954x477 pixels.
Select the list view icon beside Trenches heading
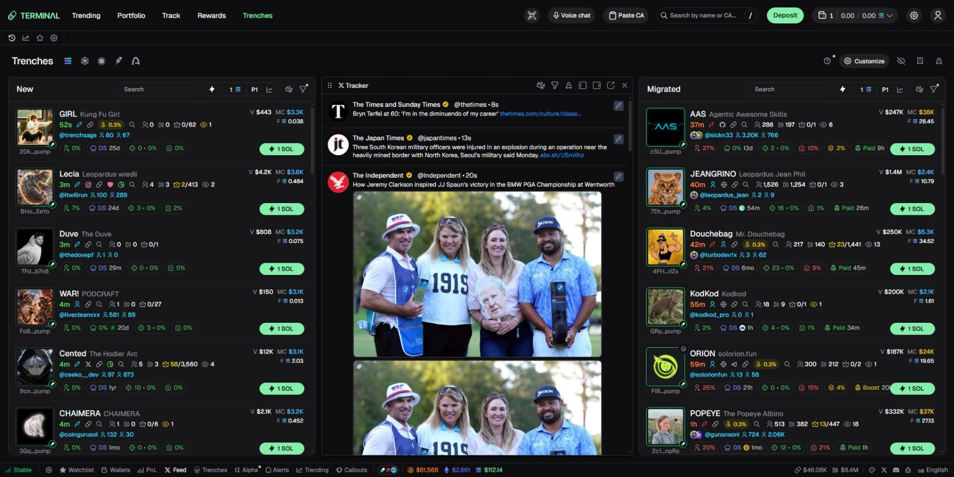(x=68, y=61)
